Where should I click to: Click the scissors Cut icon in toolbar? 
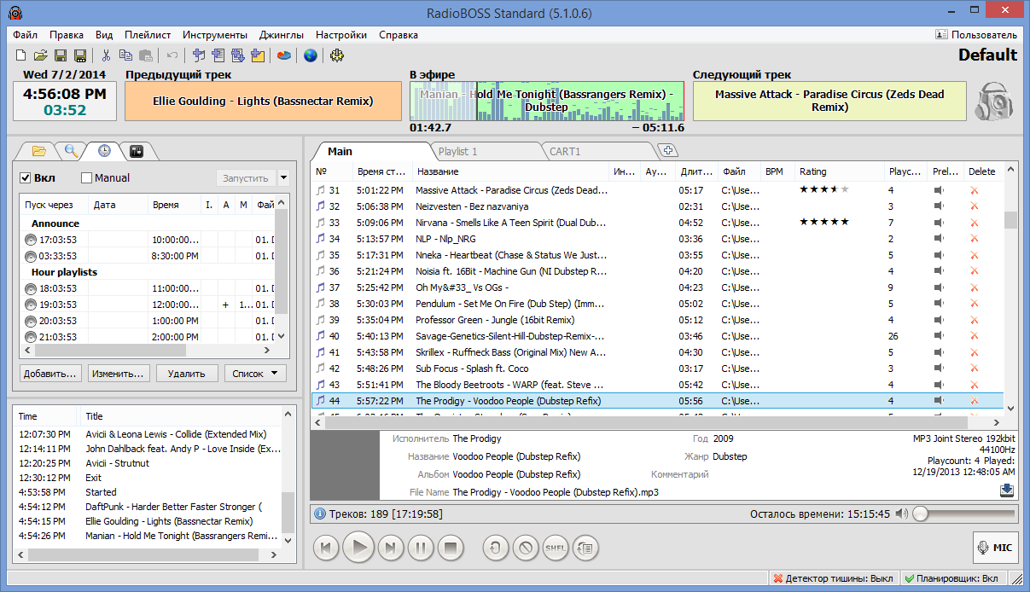click(x=106, y=55)
